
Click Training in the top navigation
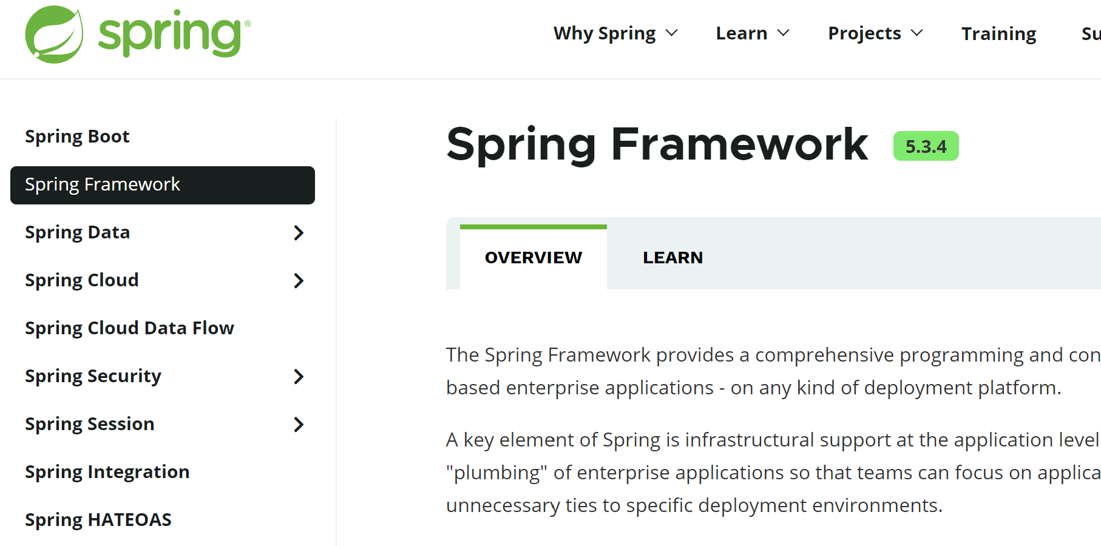click(x=998, y=33)
